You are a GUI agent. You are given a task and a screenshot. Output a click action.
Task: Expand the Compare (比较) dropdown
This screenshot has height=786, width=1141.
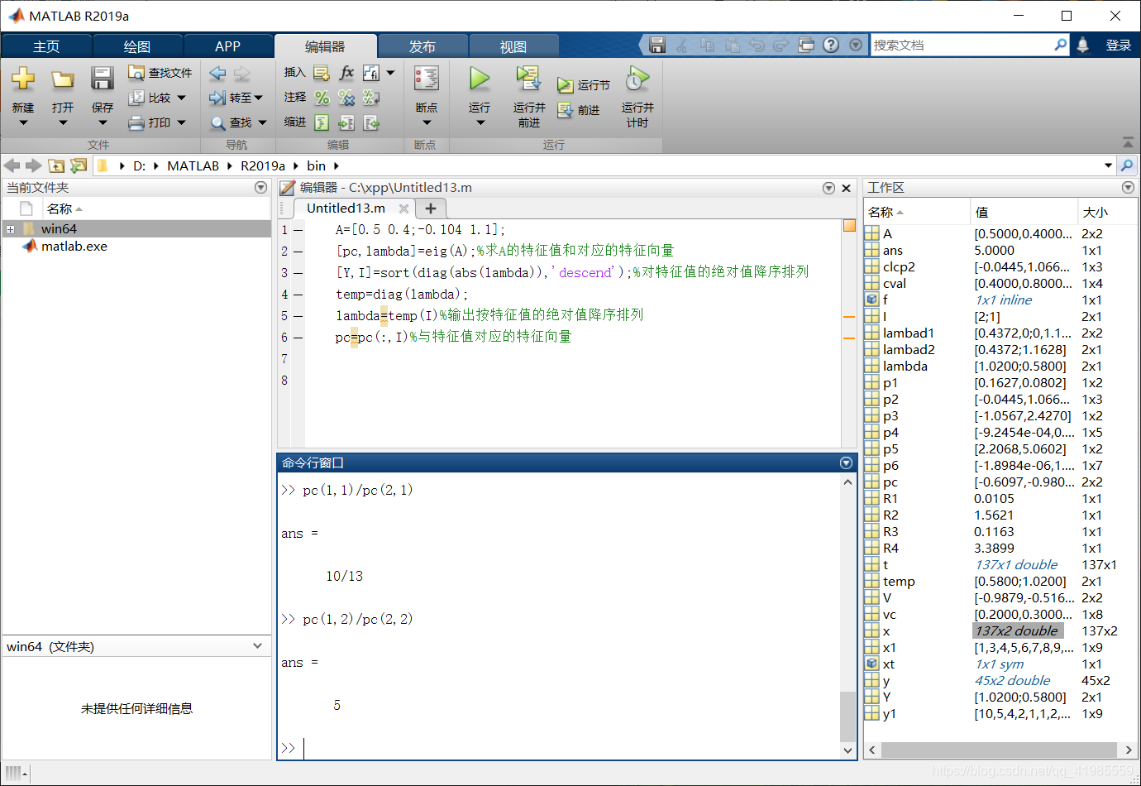(x=182, y=98)
